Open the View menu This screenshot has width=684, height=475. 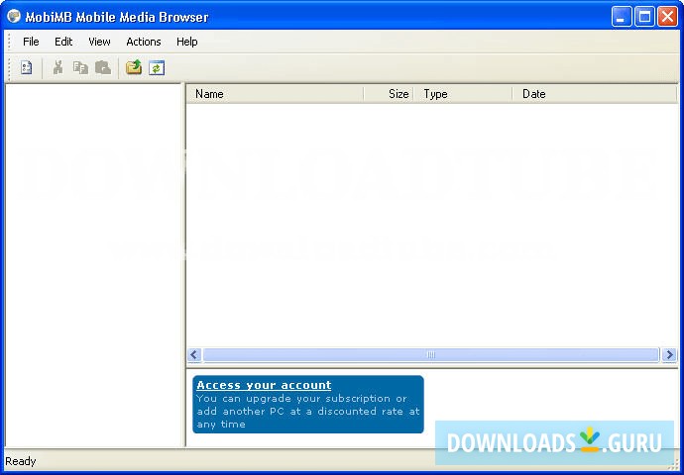(x=99, y=42)
